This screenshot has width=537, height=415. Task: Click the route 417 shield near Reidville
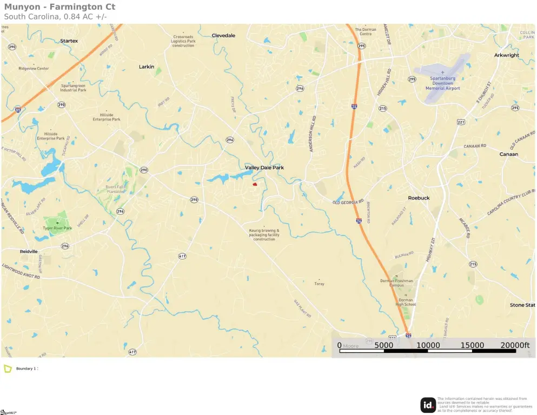coord(182,256)
